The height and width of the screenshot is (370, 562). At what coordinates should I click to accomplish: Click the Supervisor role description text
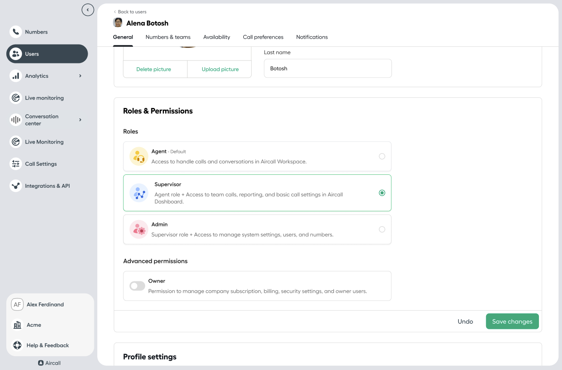pos(249,198)
